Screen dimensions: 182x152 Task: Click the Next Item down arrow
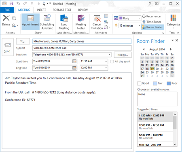(x=39, y=4)
